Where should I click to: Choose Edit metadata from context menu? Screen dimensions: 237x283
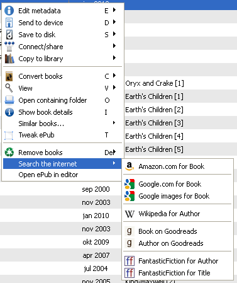tap(62, 11)
